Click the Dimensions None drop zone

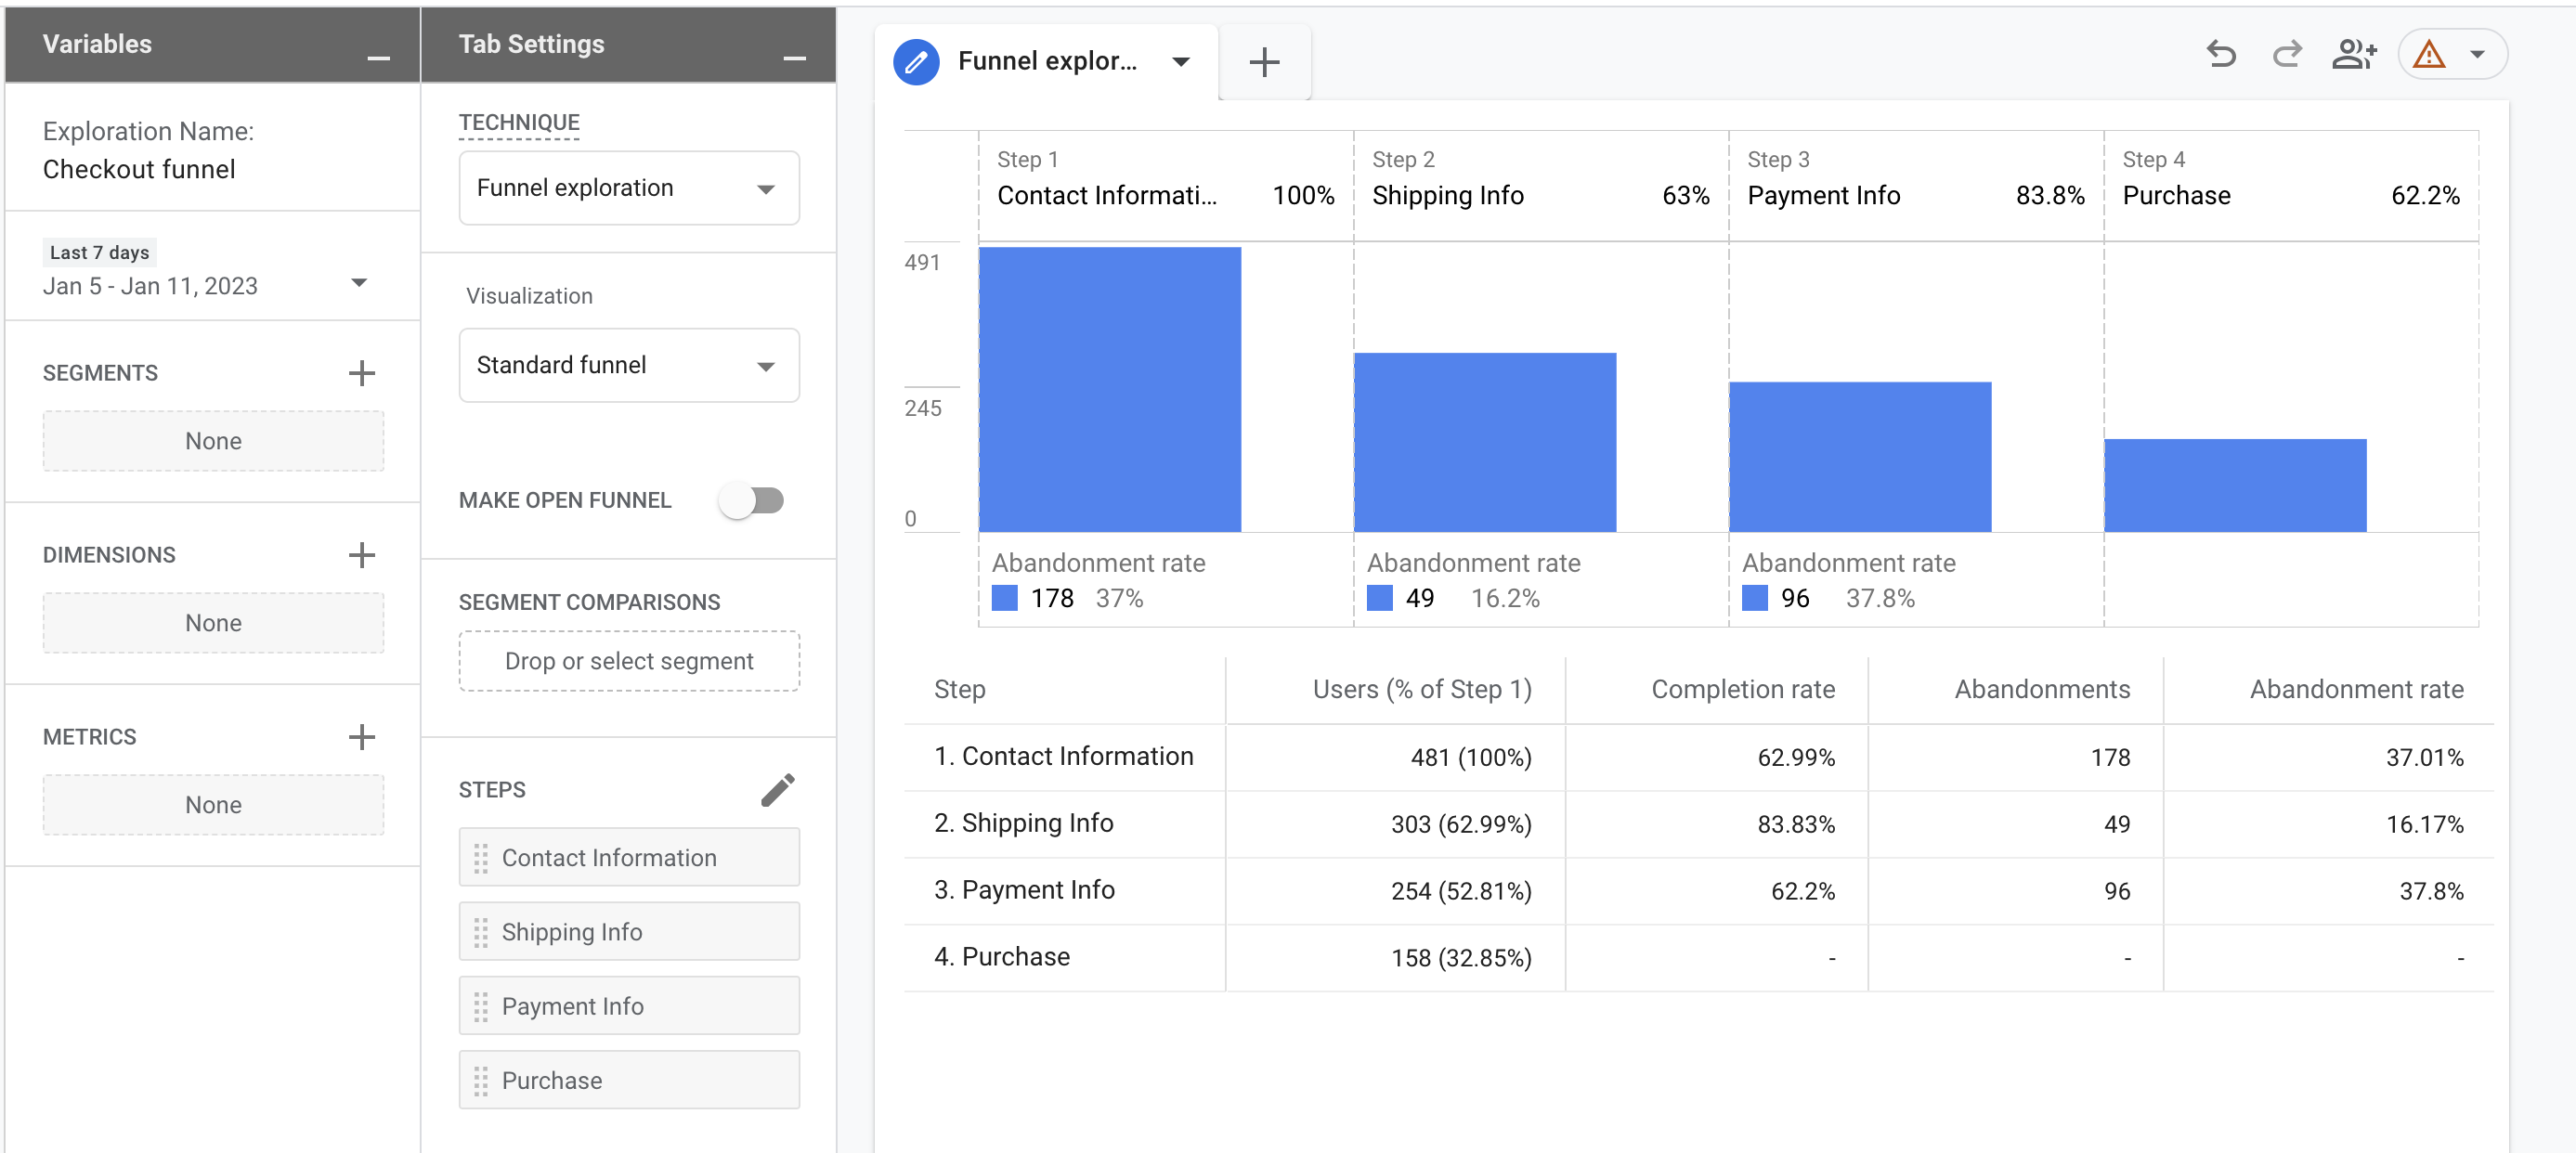[213, 623]
